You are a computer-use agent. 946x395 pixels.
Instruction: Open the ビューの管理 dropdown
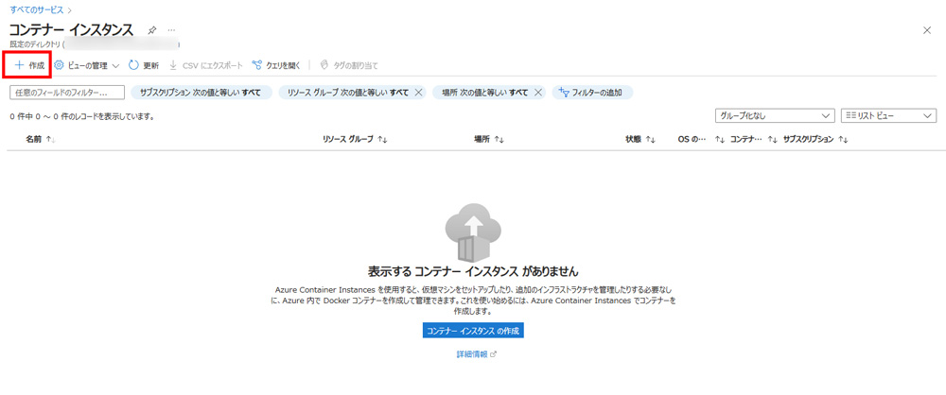pos(87,65)
